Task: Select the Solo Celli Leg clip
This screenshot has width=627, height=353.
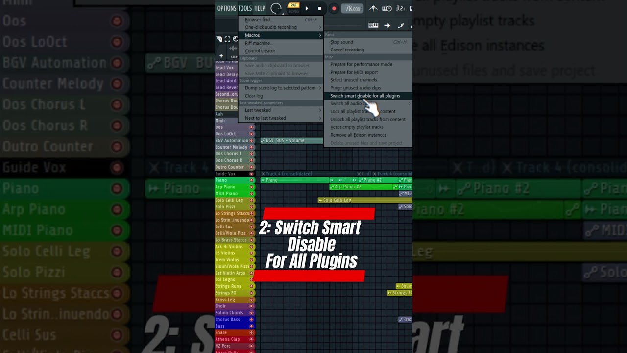Action: click(365, 200)
